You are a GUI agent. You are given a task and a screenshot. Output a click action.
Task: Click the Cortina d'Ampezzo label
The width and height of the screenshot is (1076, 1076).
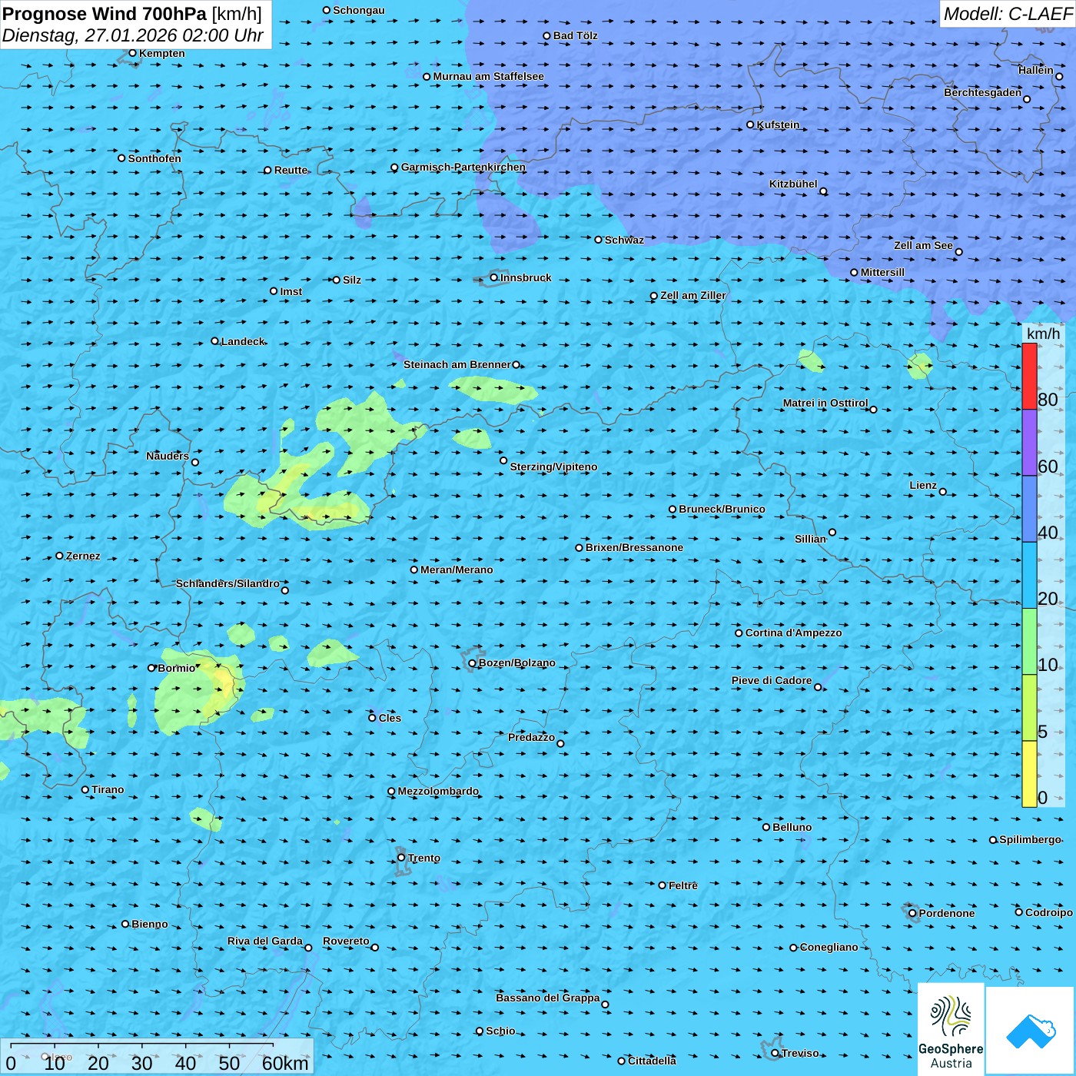(793, 633)
